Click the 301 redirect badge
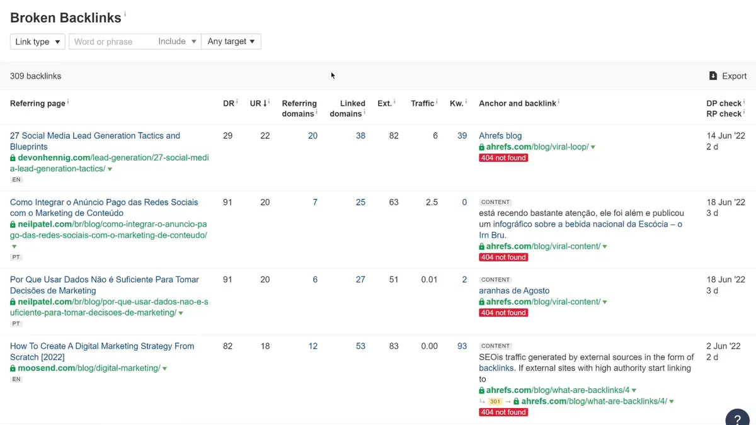 pos(495,402)
